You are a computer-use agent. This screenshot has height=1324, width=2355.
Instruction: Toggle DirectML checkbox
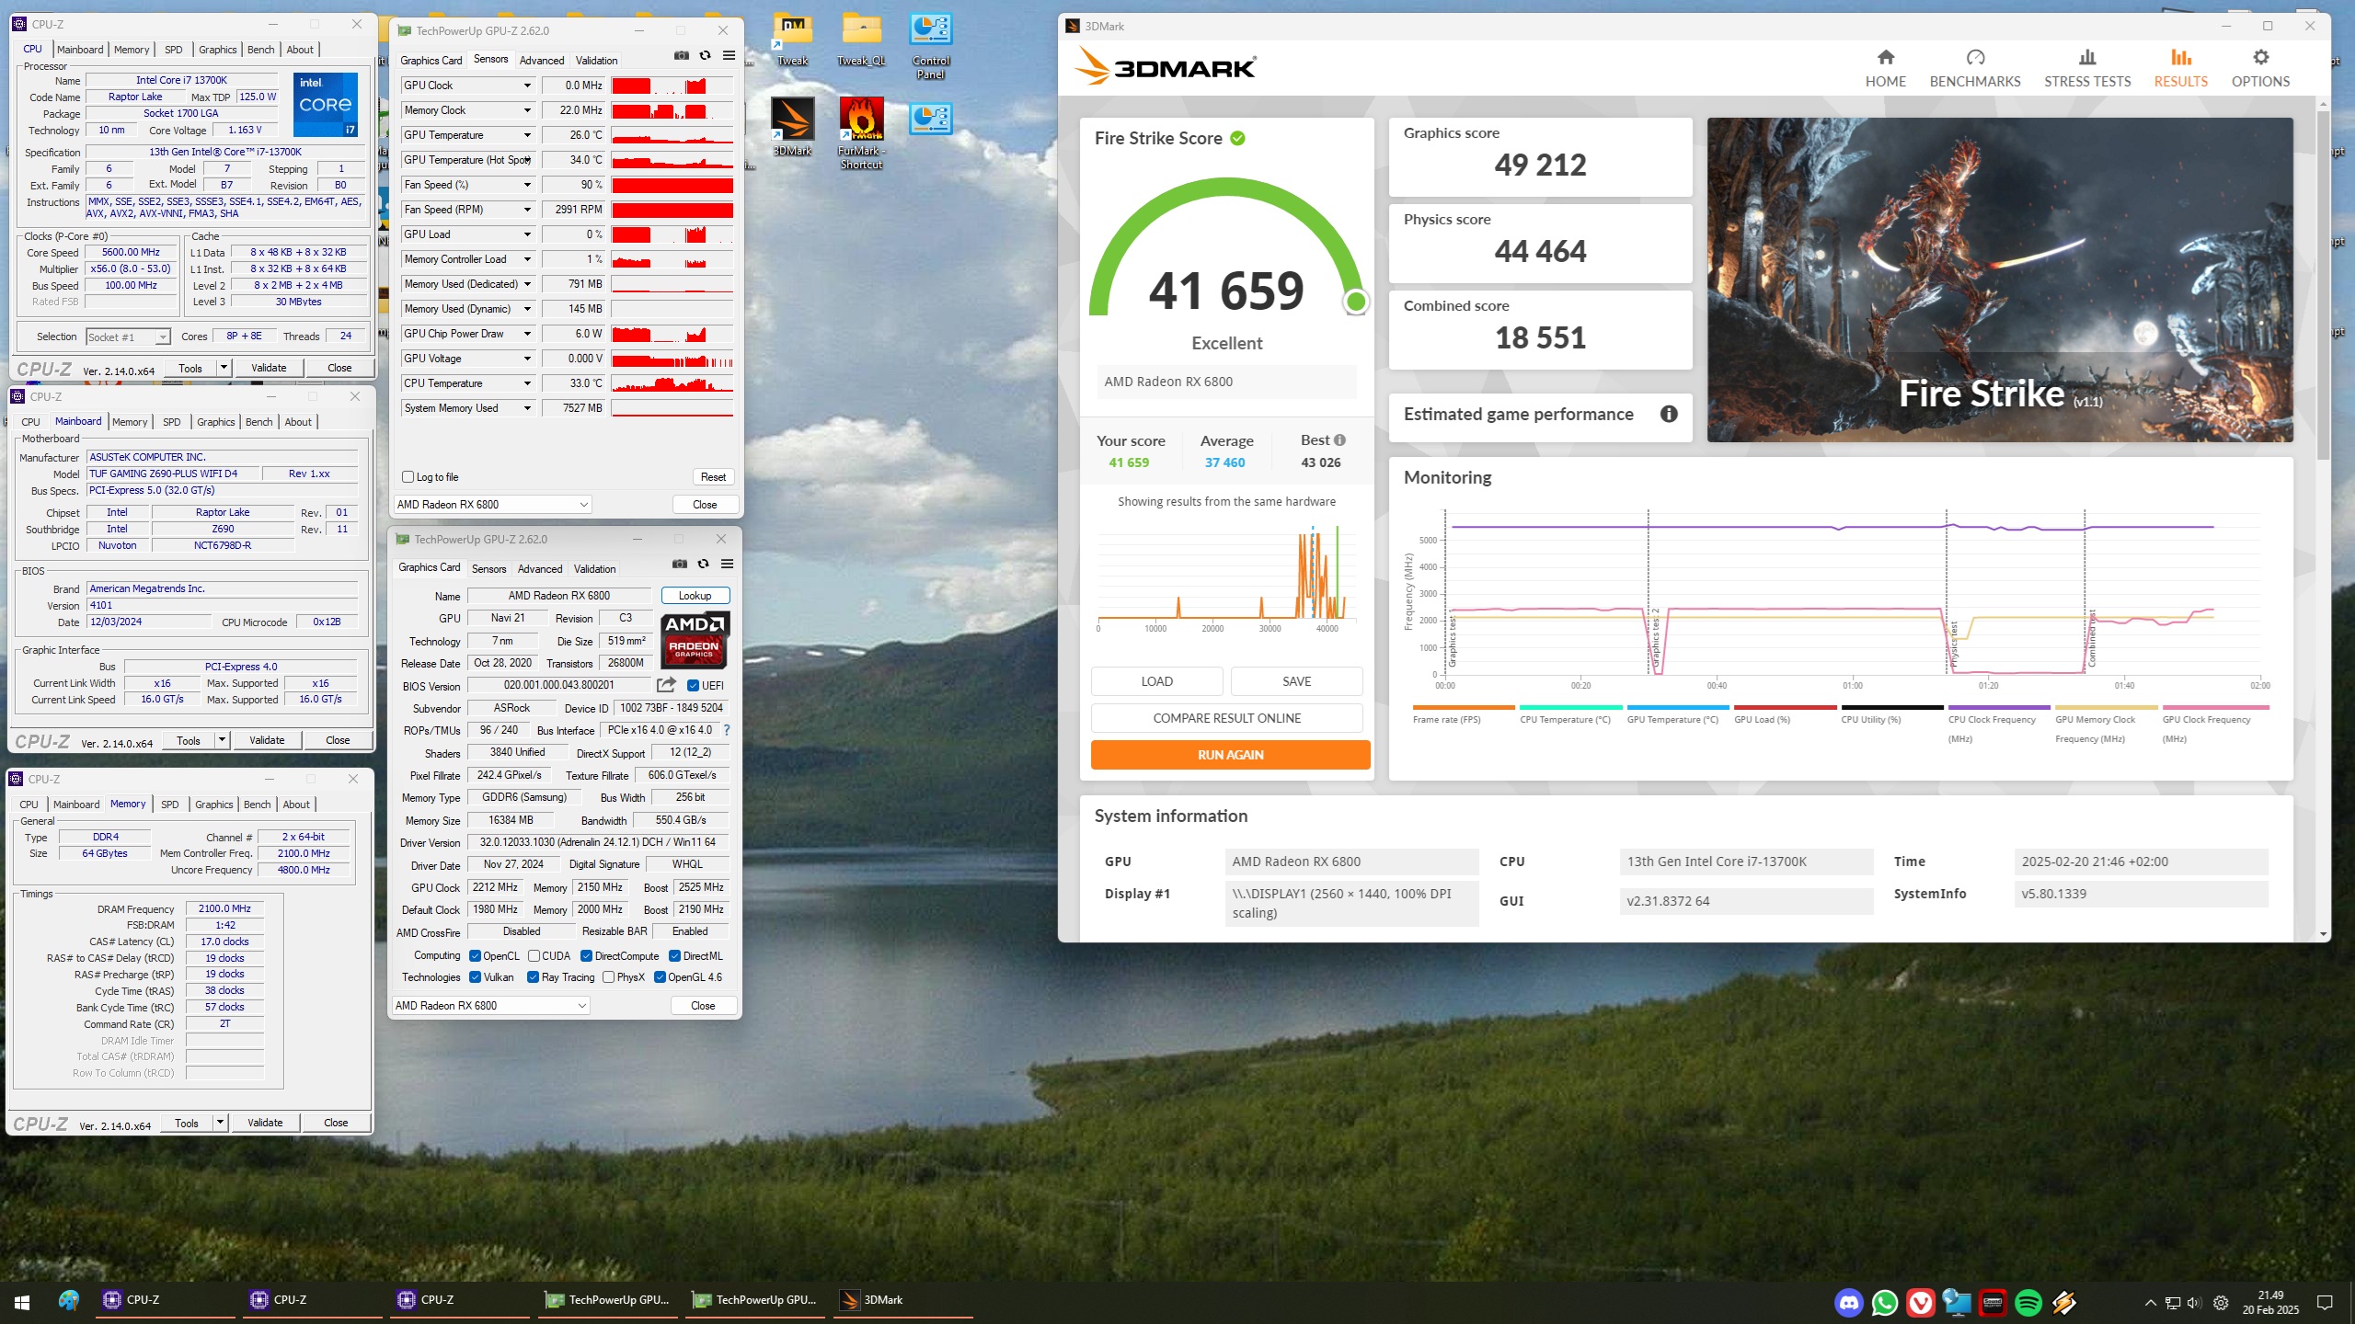point(674,956)
